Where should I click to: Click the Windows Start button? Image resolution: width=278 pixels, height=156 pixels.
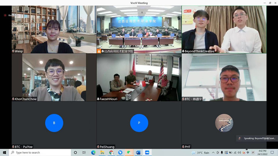[4, 152]
